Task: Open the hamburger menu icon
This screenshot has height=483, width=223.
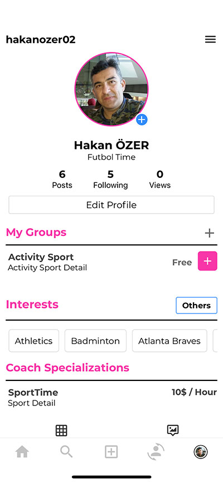Action: pyautogui.click(x=210, y=40)
